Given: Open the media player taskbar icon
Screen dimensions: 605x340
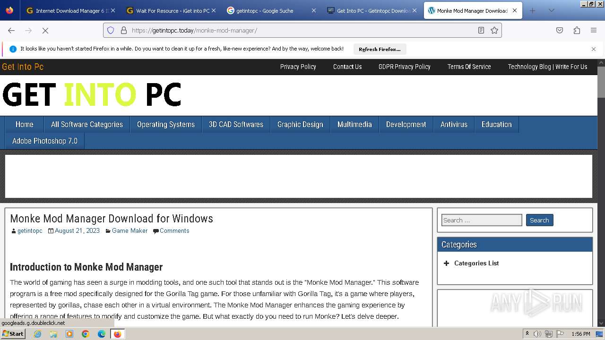Looking at the screenshot, I should 69,334.
